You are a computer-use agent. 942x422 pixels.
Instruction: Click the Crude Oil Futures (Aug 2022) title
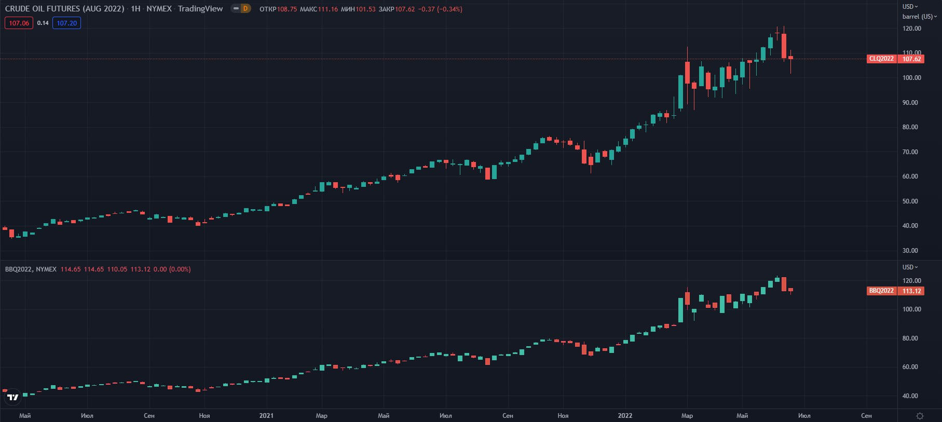(64, 9)
